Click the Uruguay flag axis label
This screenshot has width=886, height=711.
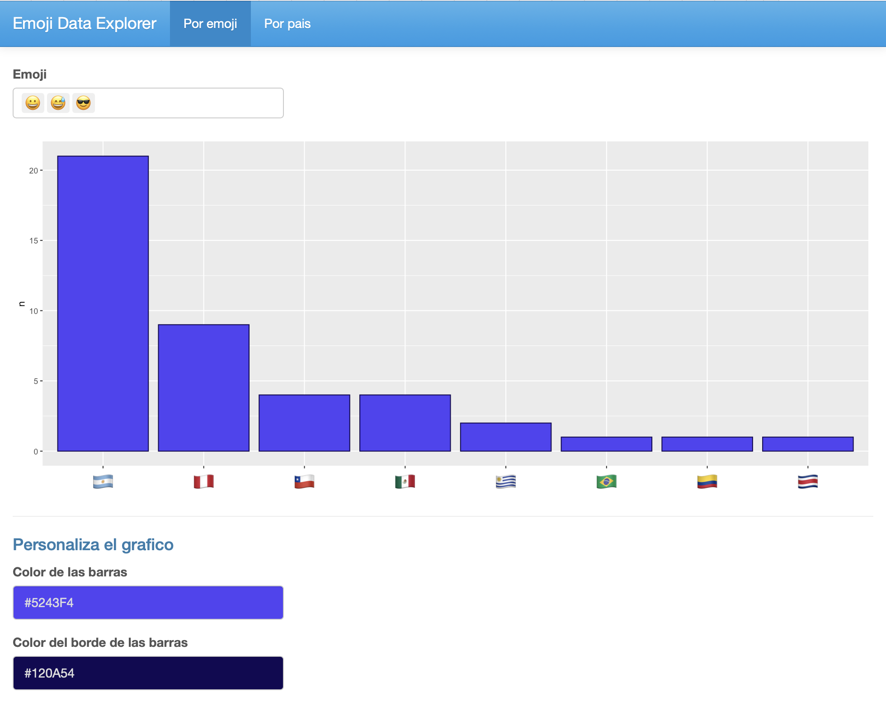[505, 482]
